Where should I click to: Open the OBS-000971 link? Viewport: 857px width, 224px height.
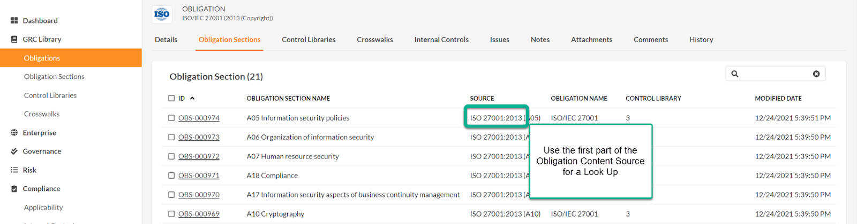199,175
